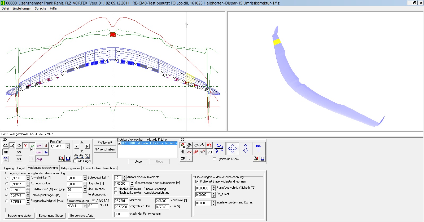Click the 3D rotate axes icon
The image size is (424, 222).
[219, 149]
